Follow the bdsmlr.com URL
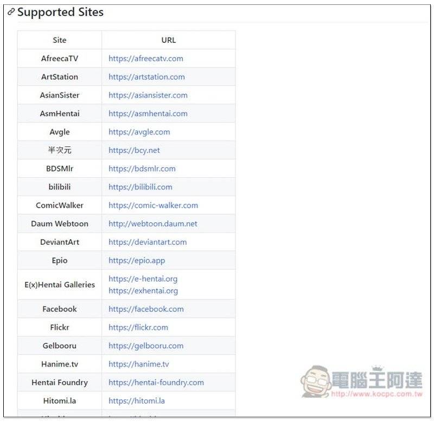434x422 pixels. pyautogui.click(x=142, y=169)
